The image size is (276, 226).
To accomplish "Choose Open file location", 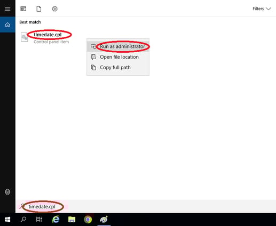I will pos(118,57).
